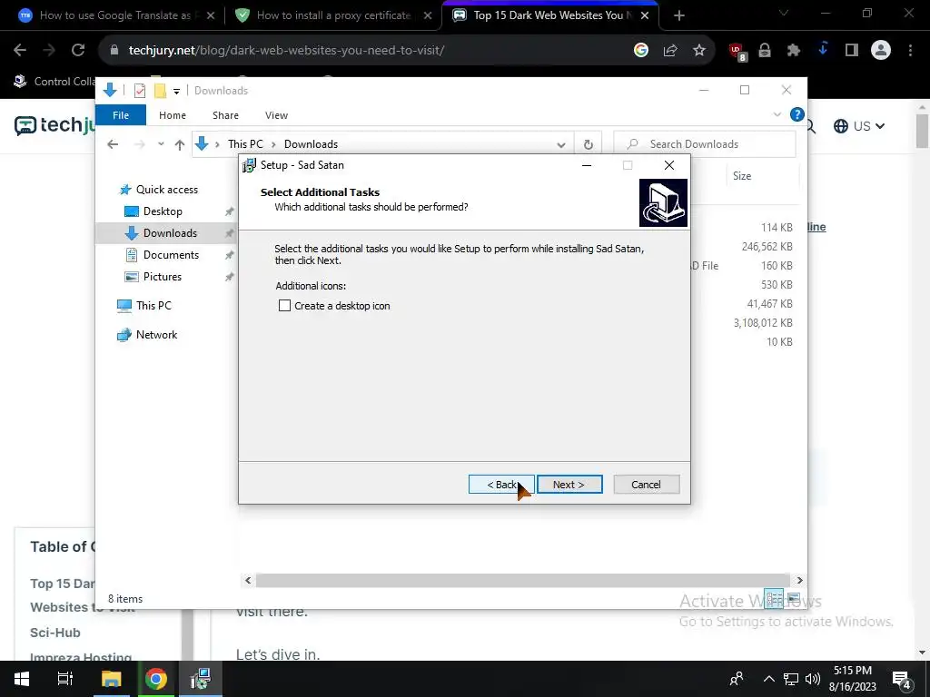Image resolution: width=930 pixels, height=697 pixels.
Task: Open the US region selector
Action: point(859,125)
